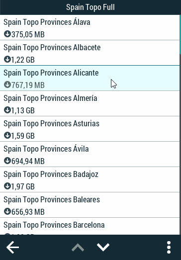This screenshot has width=181, height=260.
Task: Select Spain Topo Provinces Álava entry
Action: (x=90, y=27)
